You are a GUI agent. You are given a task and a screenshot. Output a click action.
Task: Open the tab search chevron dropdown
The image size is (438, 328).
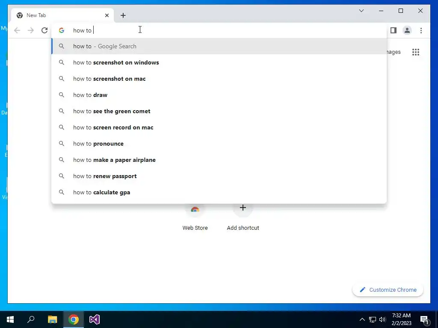361,11
